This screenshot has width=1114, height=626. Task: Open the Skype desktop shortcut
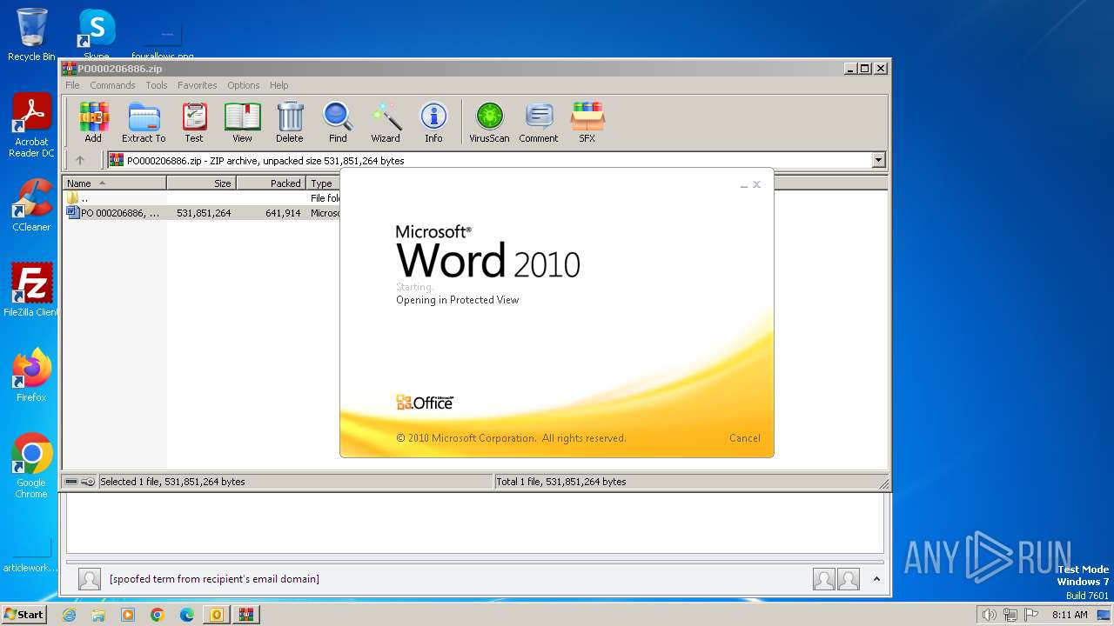[96, 33]
